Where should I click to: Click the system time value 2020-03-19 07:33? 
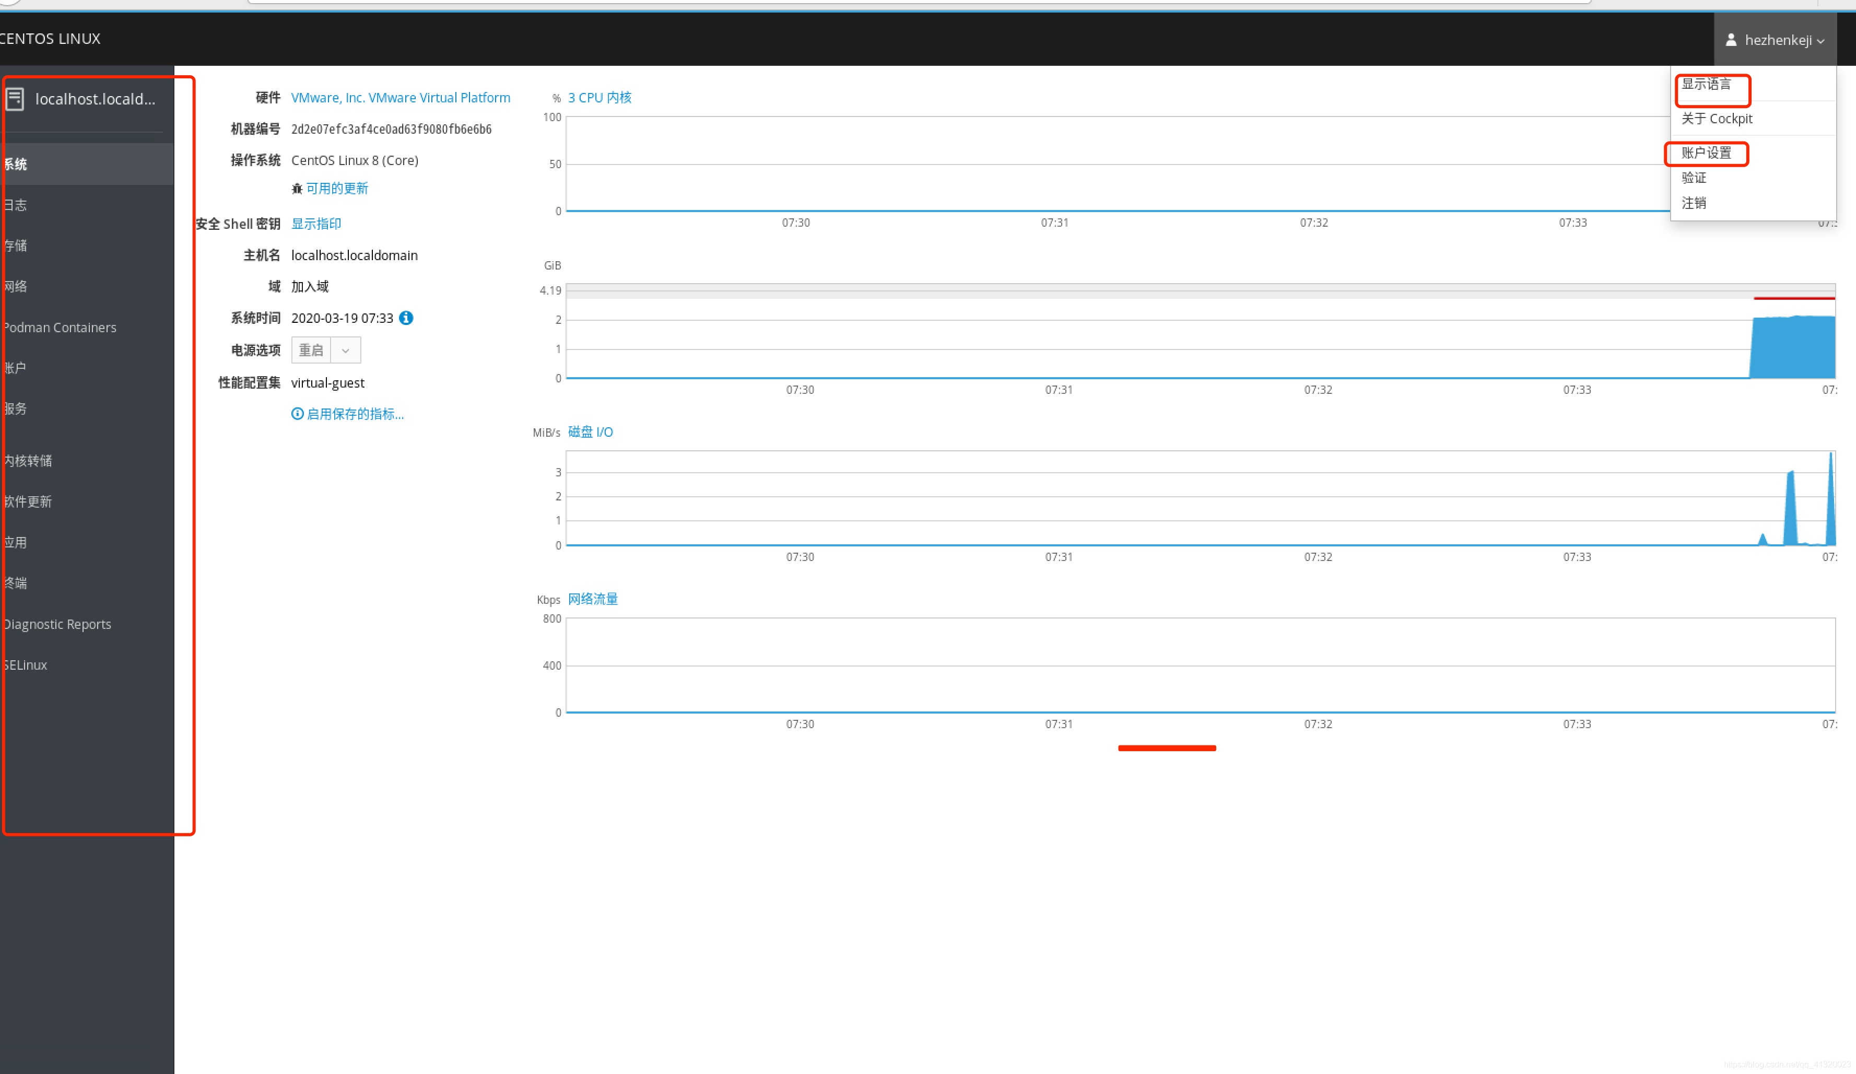coord(342,318)
